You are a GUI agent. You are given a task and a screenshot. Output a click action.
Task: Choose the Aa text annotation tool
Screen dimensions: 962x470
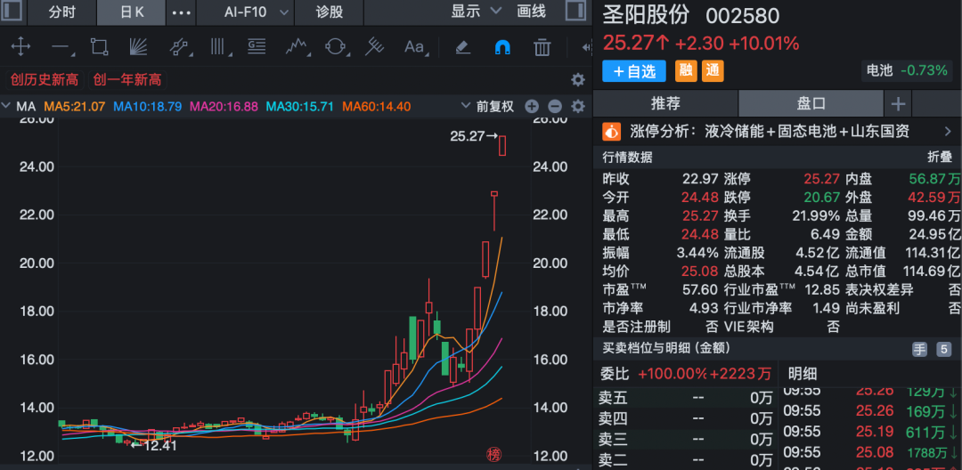coord(414,47)
